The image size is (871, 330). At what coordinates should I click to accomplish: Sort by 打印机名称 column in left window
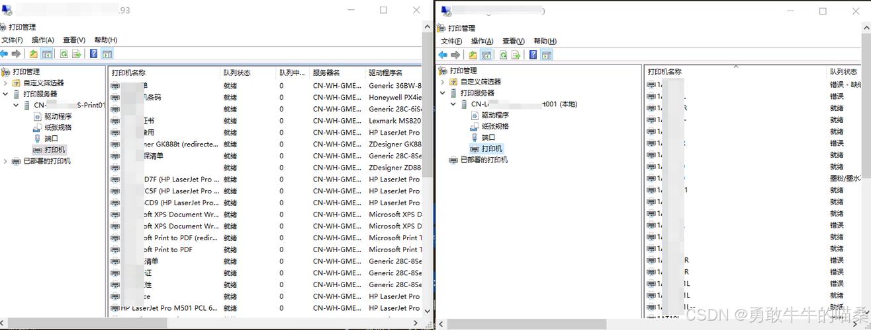[x=163, y=73]
